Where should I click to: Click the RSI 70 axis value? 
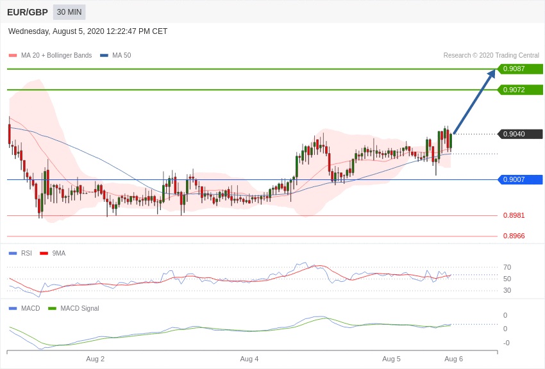(x=507, y=267)
